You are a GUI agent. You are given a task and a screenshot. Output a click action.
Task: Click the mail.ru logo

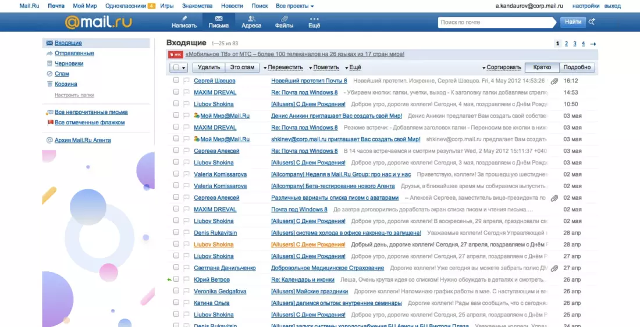(x=98, y=22)
